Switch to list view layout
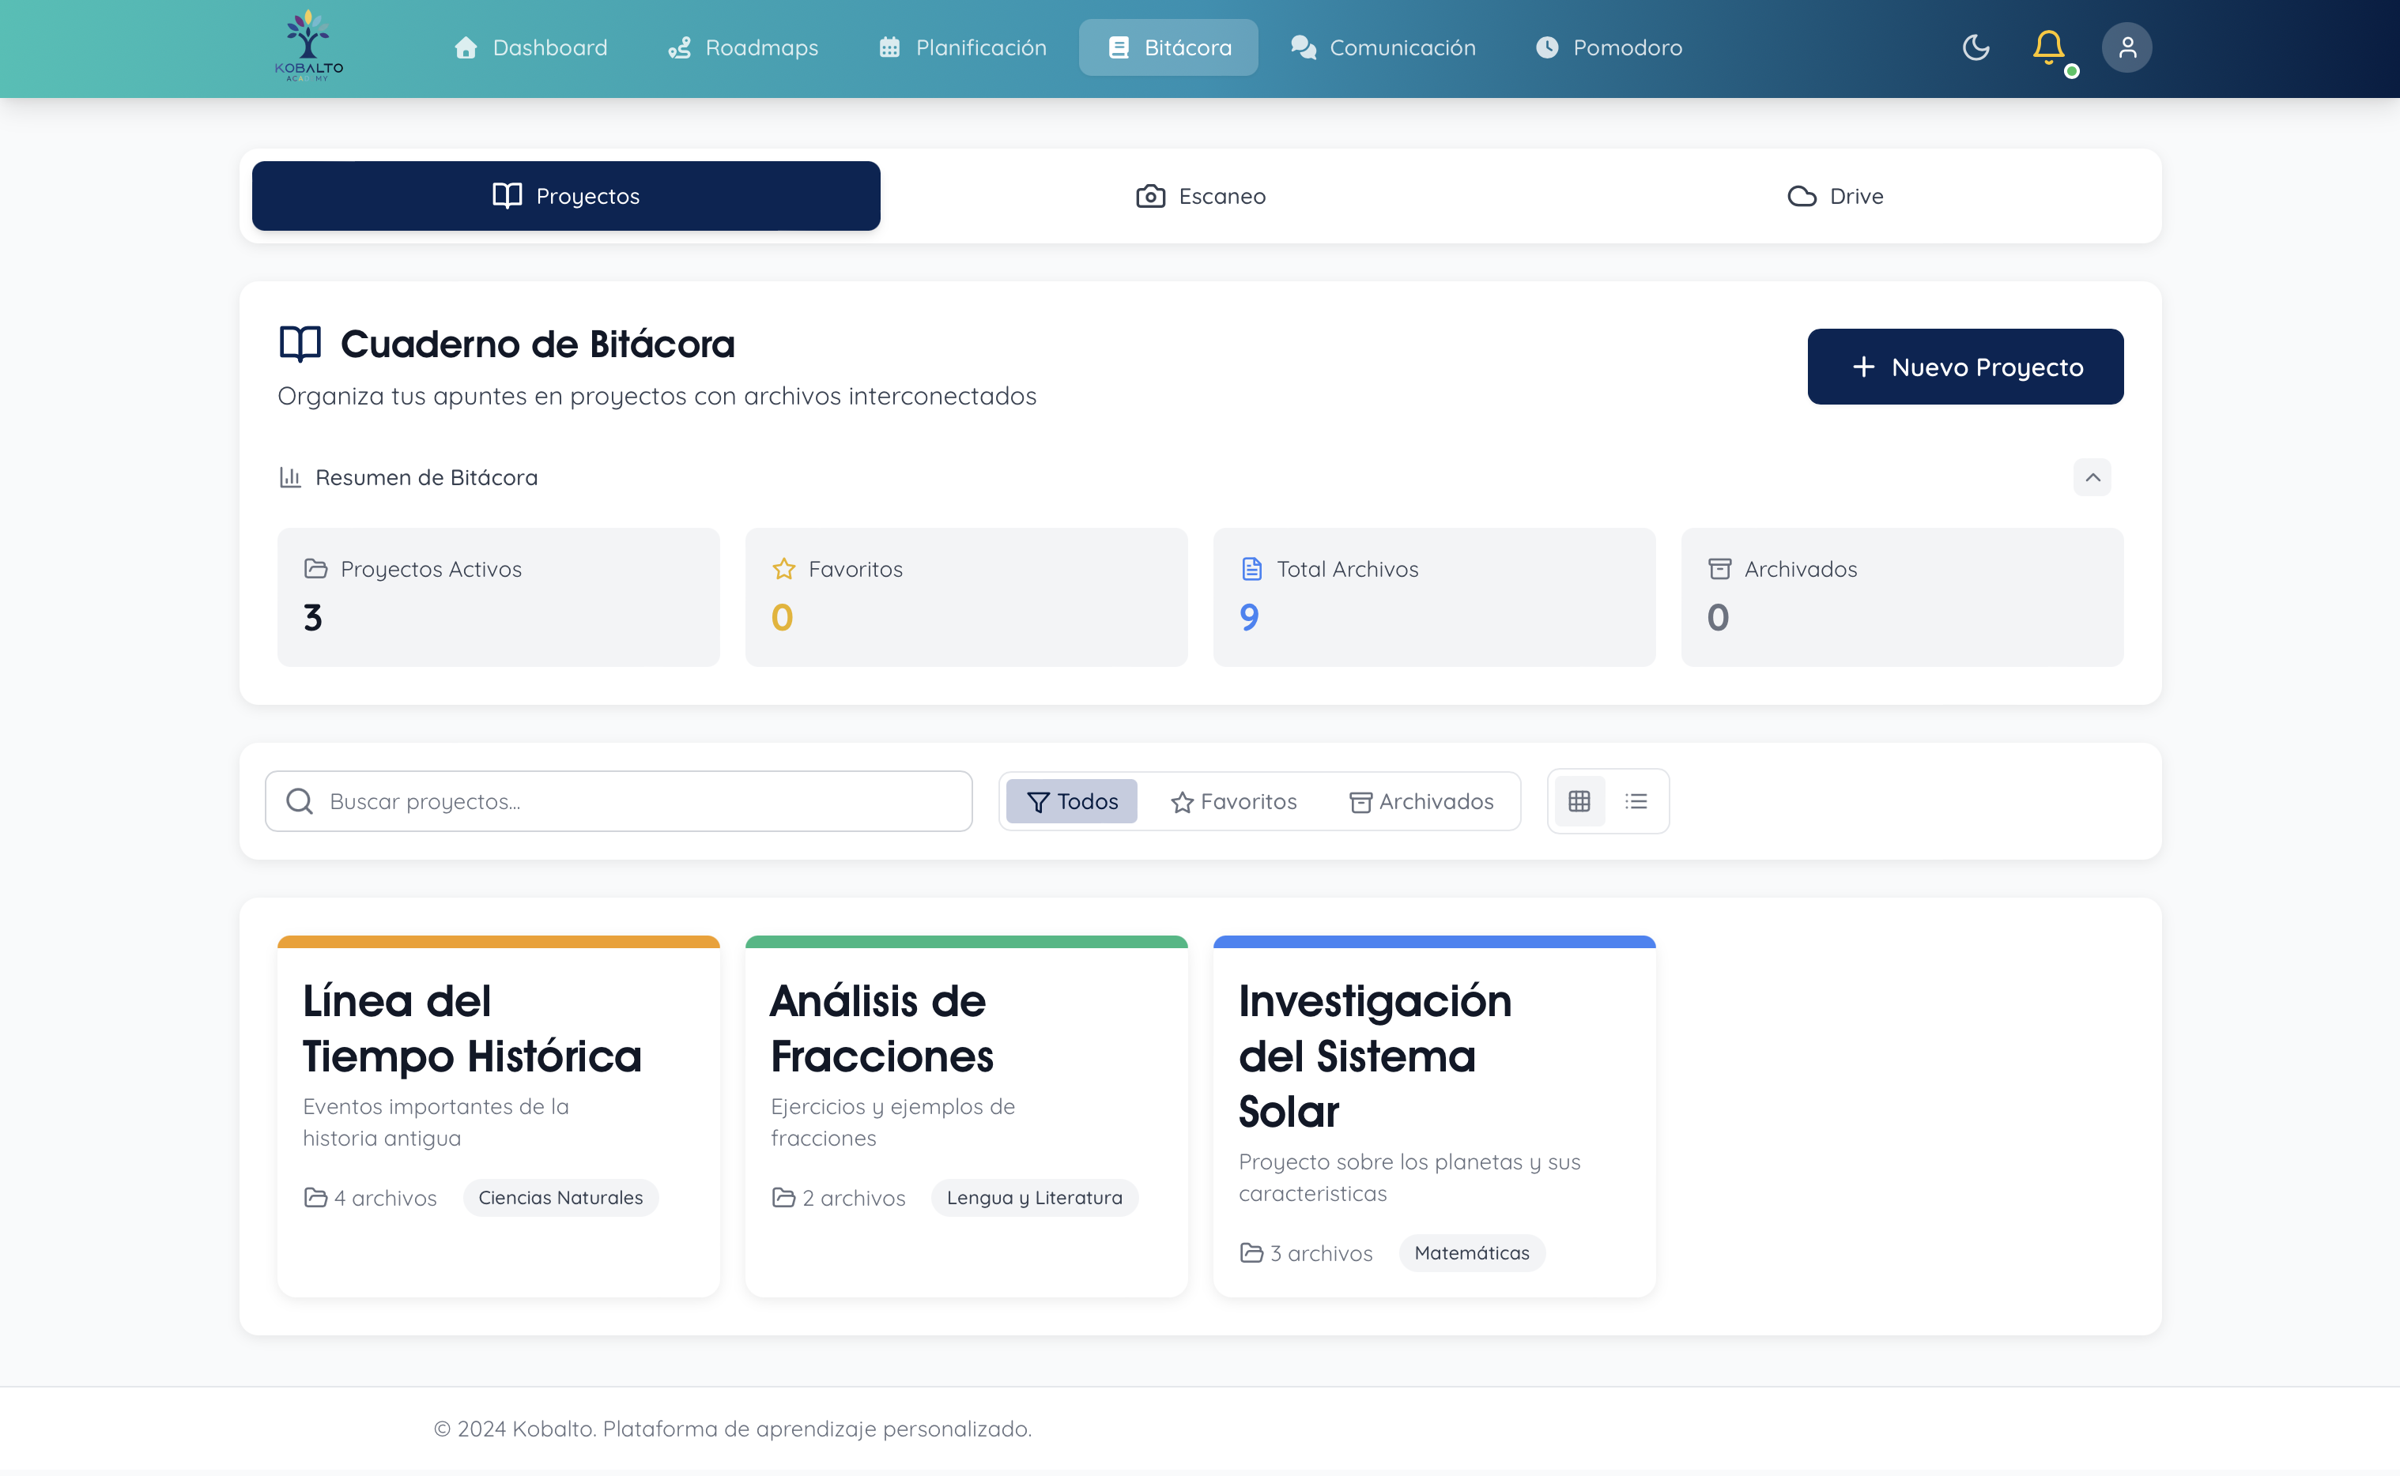The height and width of the screenshot is (1476, 2400). tap(1636, 801)
